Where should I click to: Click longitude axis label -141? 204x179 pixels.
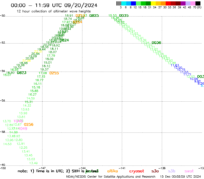[122, 168]
